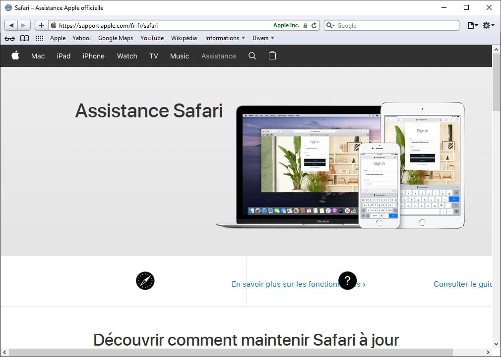Click 'Découvrir comment maintenir Safari à jour' heading
This screenshot has width=501, height=357.
pyautogui.click(x=246, y=340)
